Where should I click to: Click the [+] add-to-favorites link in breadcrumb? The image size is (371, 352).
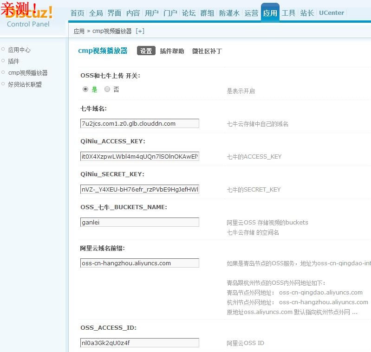point(140,31)
